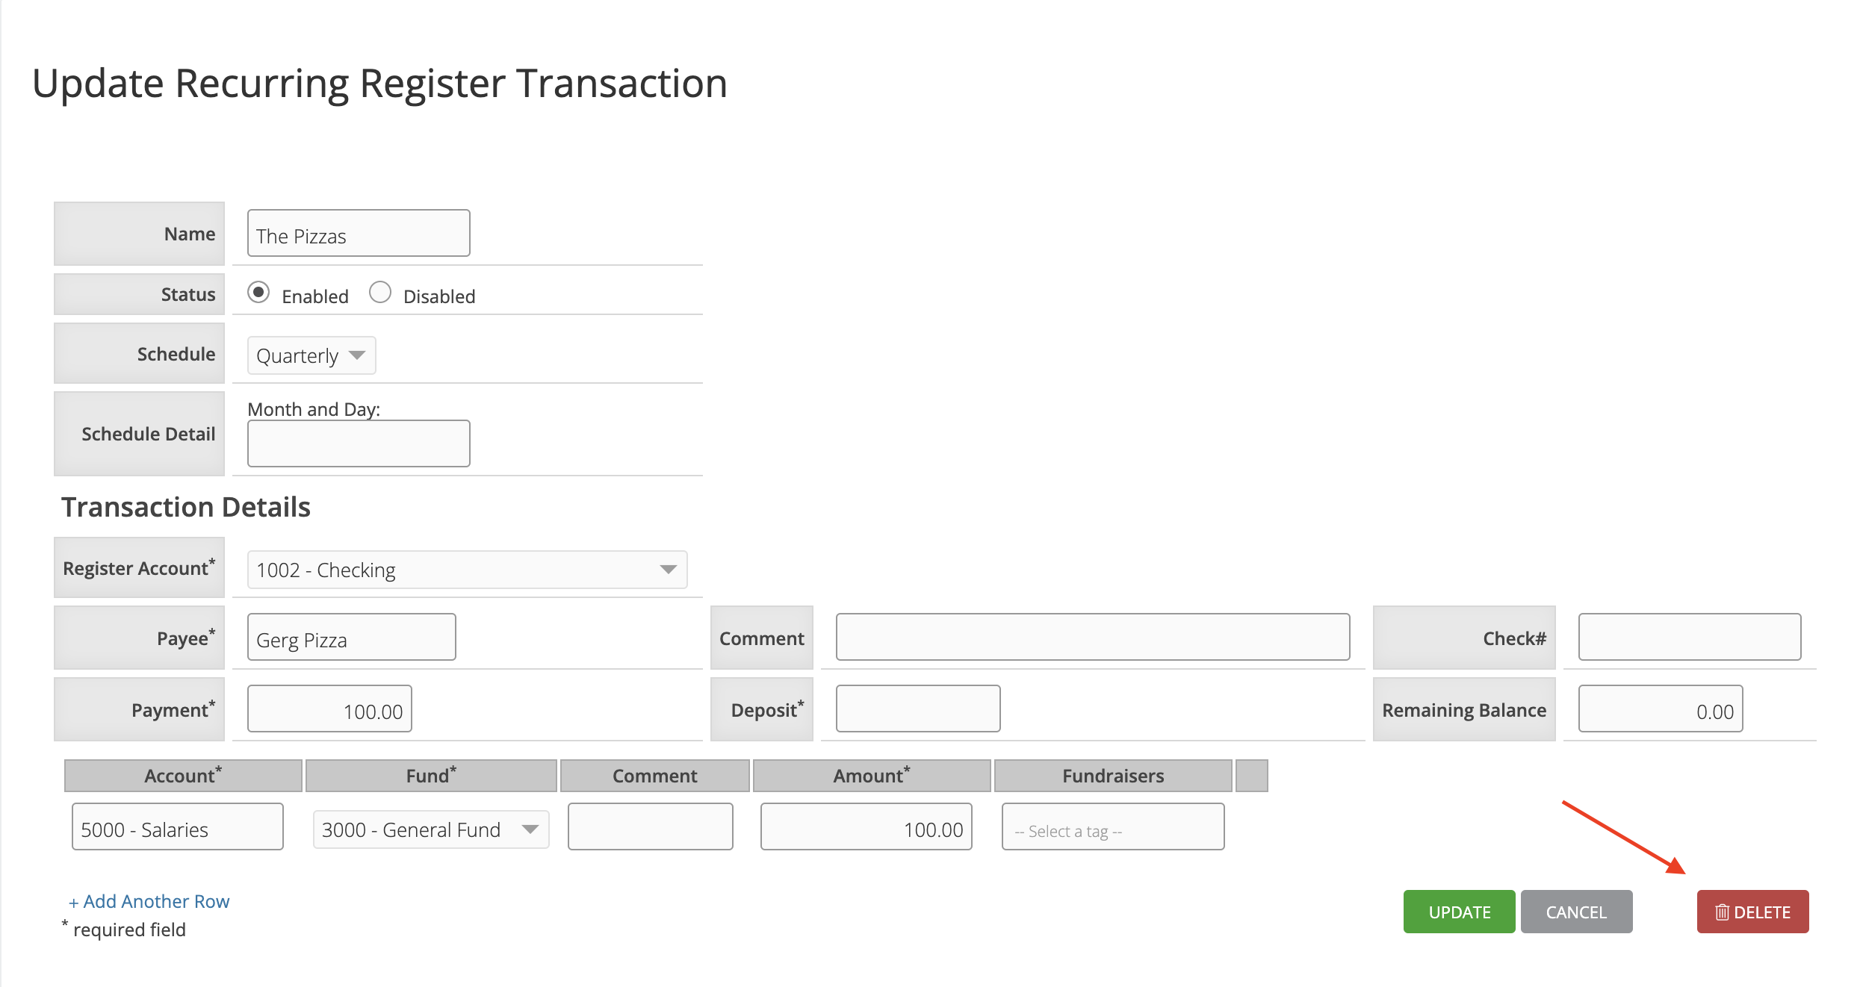Open the Fundraisers Select a tag field
Screen dimensions: 1863x987
[1113, 826]
